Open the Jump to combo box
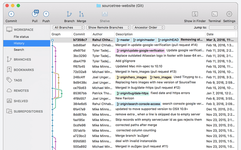 pyautogui.click(x=223, y=28)
